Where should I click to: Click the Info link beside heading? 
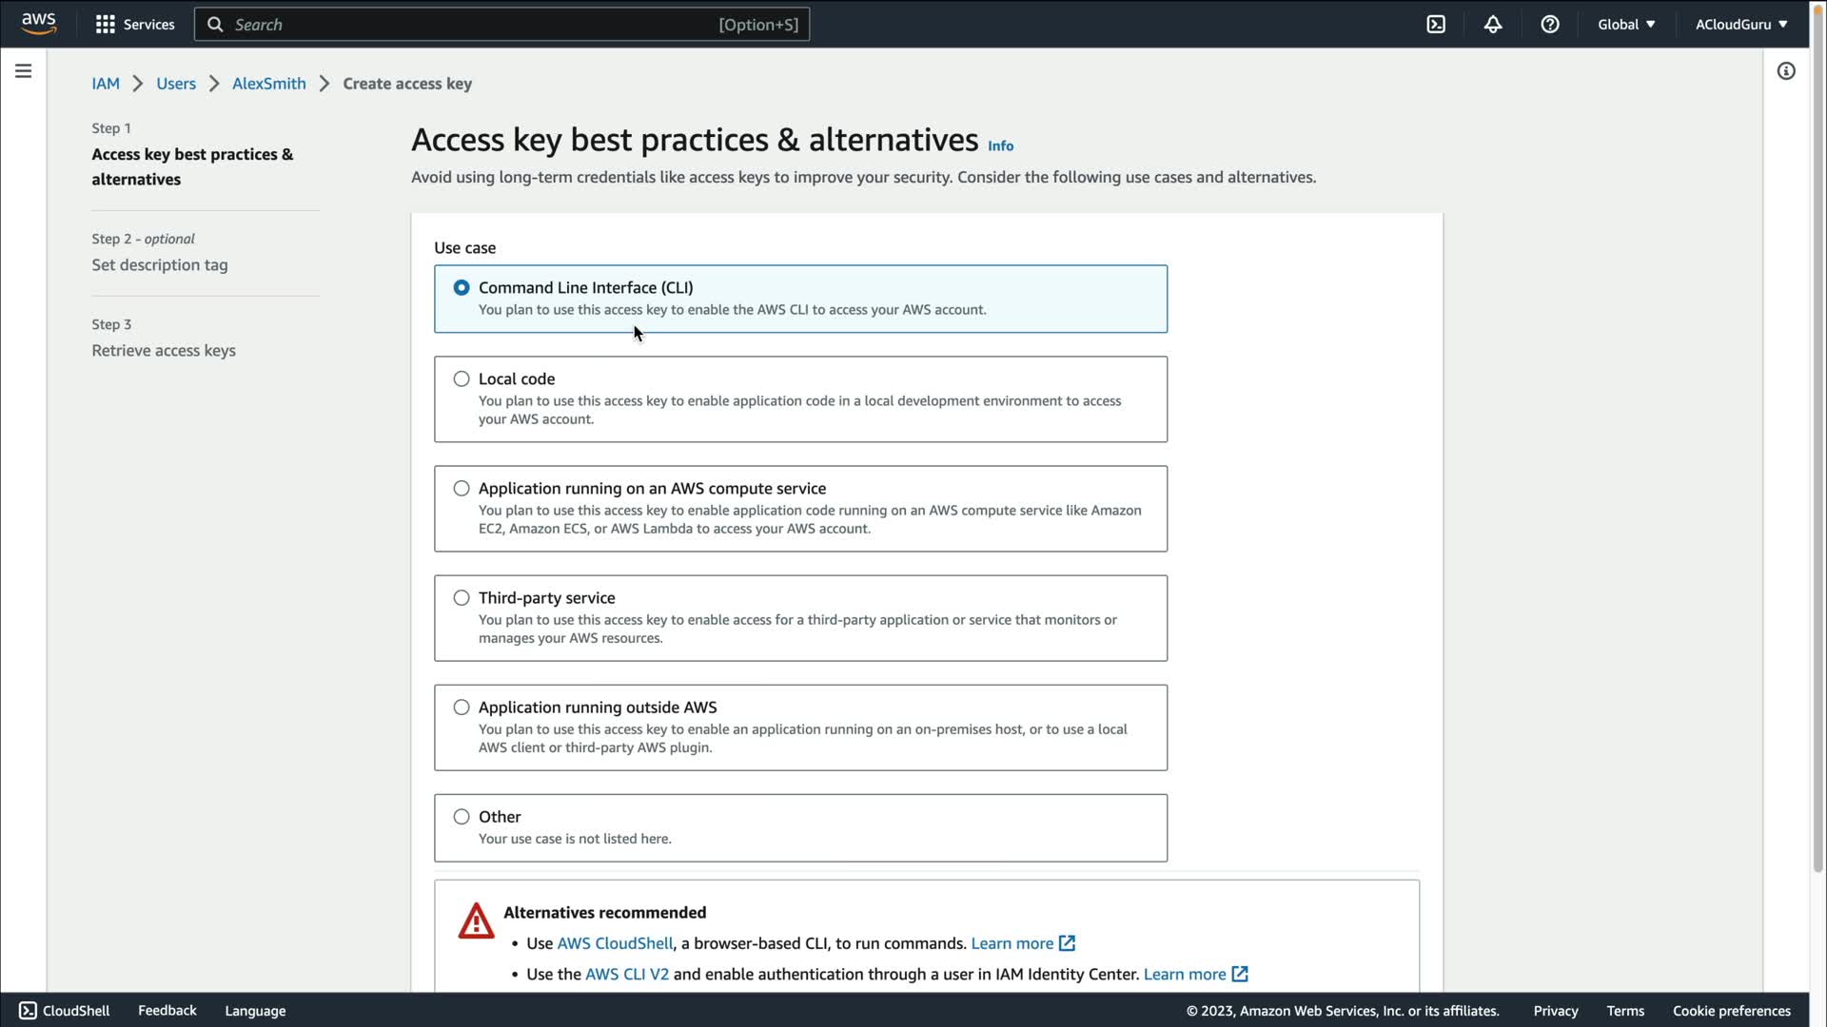coord(1000,146)
